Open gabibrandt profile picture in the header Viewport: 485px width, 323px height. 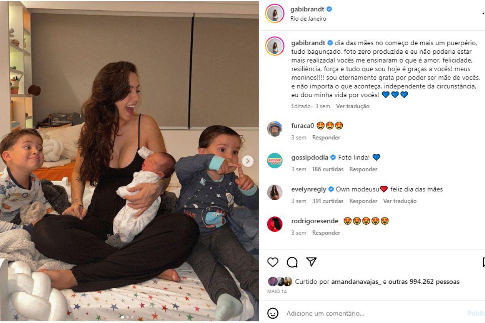point(275,13)
